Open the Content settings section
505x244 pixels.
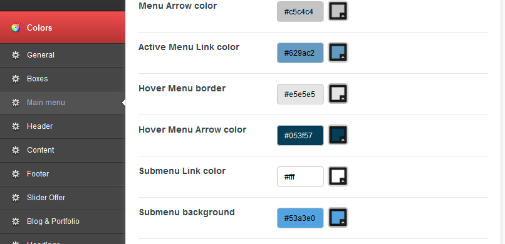click(x=63, y=150)
